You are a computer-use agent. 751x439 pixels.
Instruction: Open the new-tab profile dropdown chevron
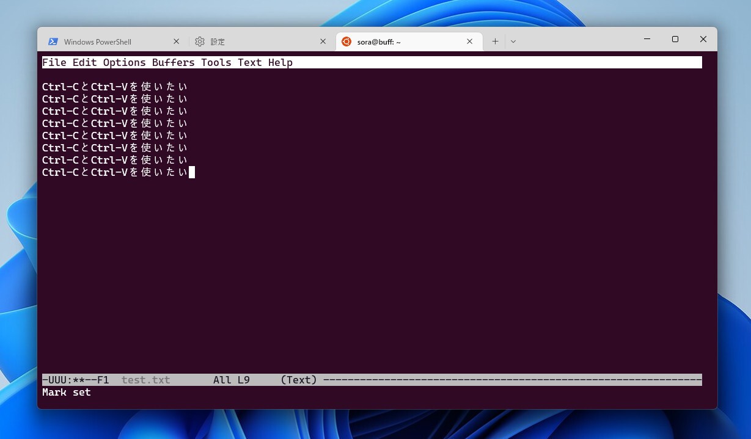(x=513, y=42)
